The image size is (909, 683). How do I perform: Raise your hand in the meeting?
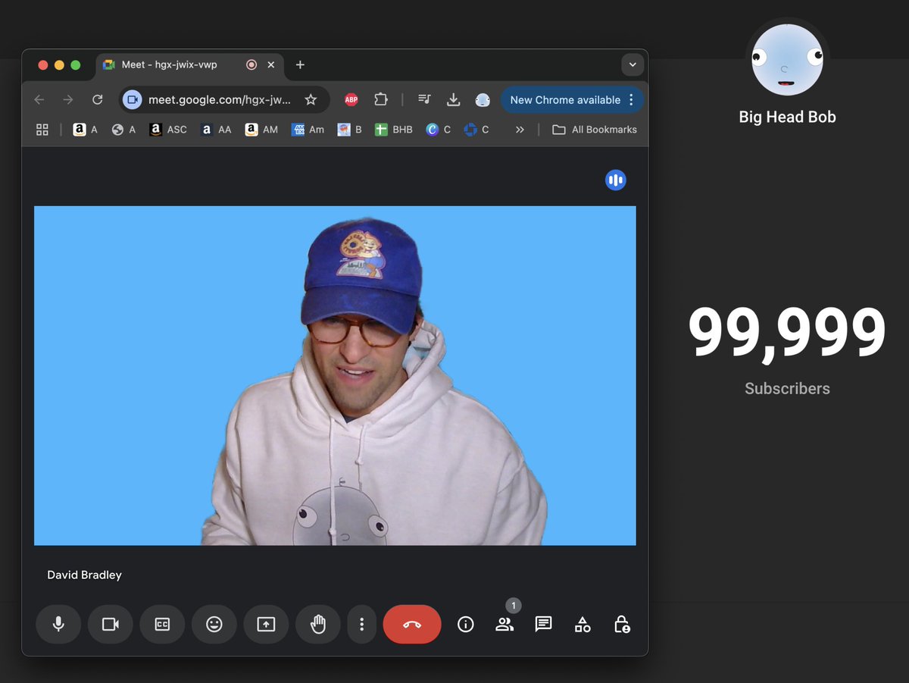pyautogui.click(x=317, y=624)
